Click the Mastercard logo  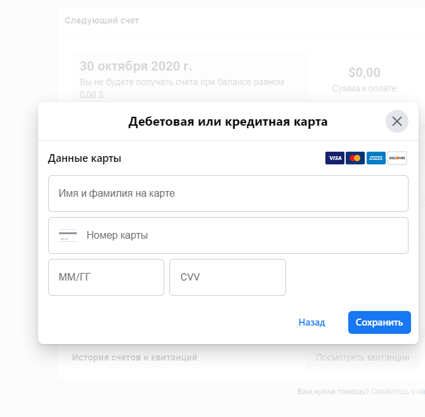[355, 158]
